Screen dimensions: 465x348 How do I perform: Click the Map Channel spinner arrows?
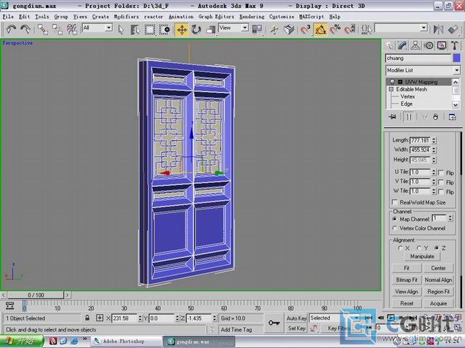click(x=450, y=219)
